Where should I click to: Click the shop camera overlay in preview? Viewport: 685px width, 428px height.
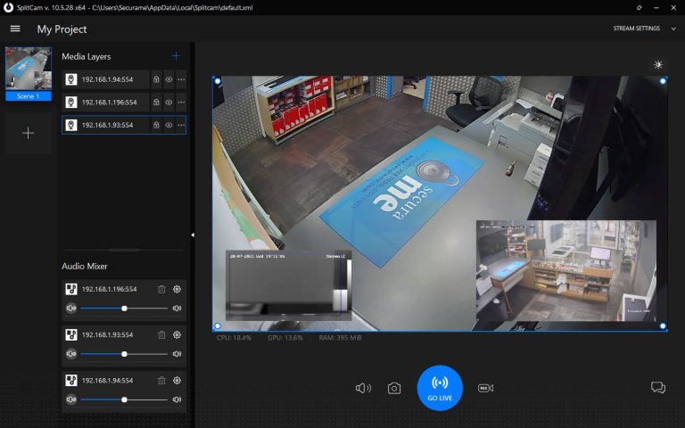coord(566,271)
